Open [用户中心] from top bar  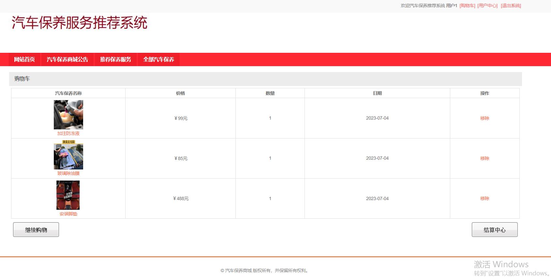pyautogui.click(x=487, y=6)
